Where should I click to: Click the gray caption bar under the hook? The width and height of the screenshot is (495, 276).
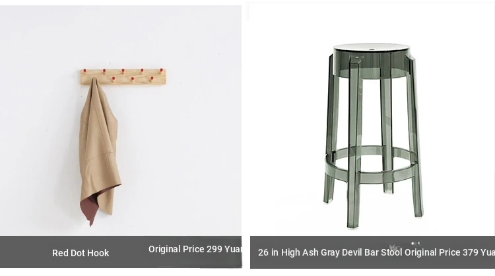[x=121, y=252]
